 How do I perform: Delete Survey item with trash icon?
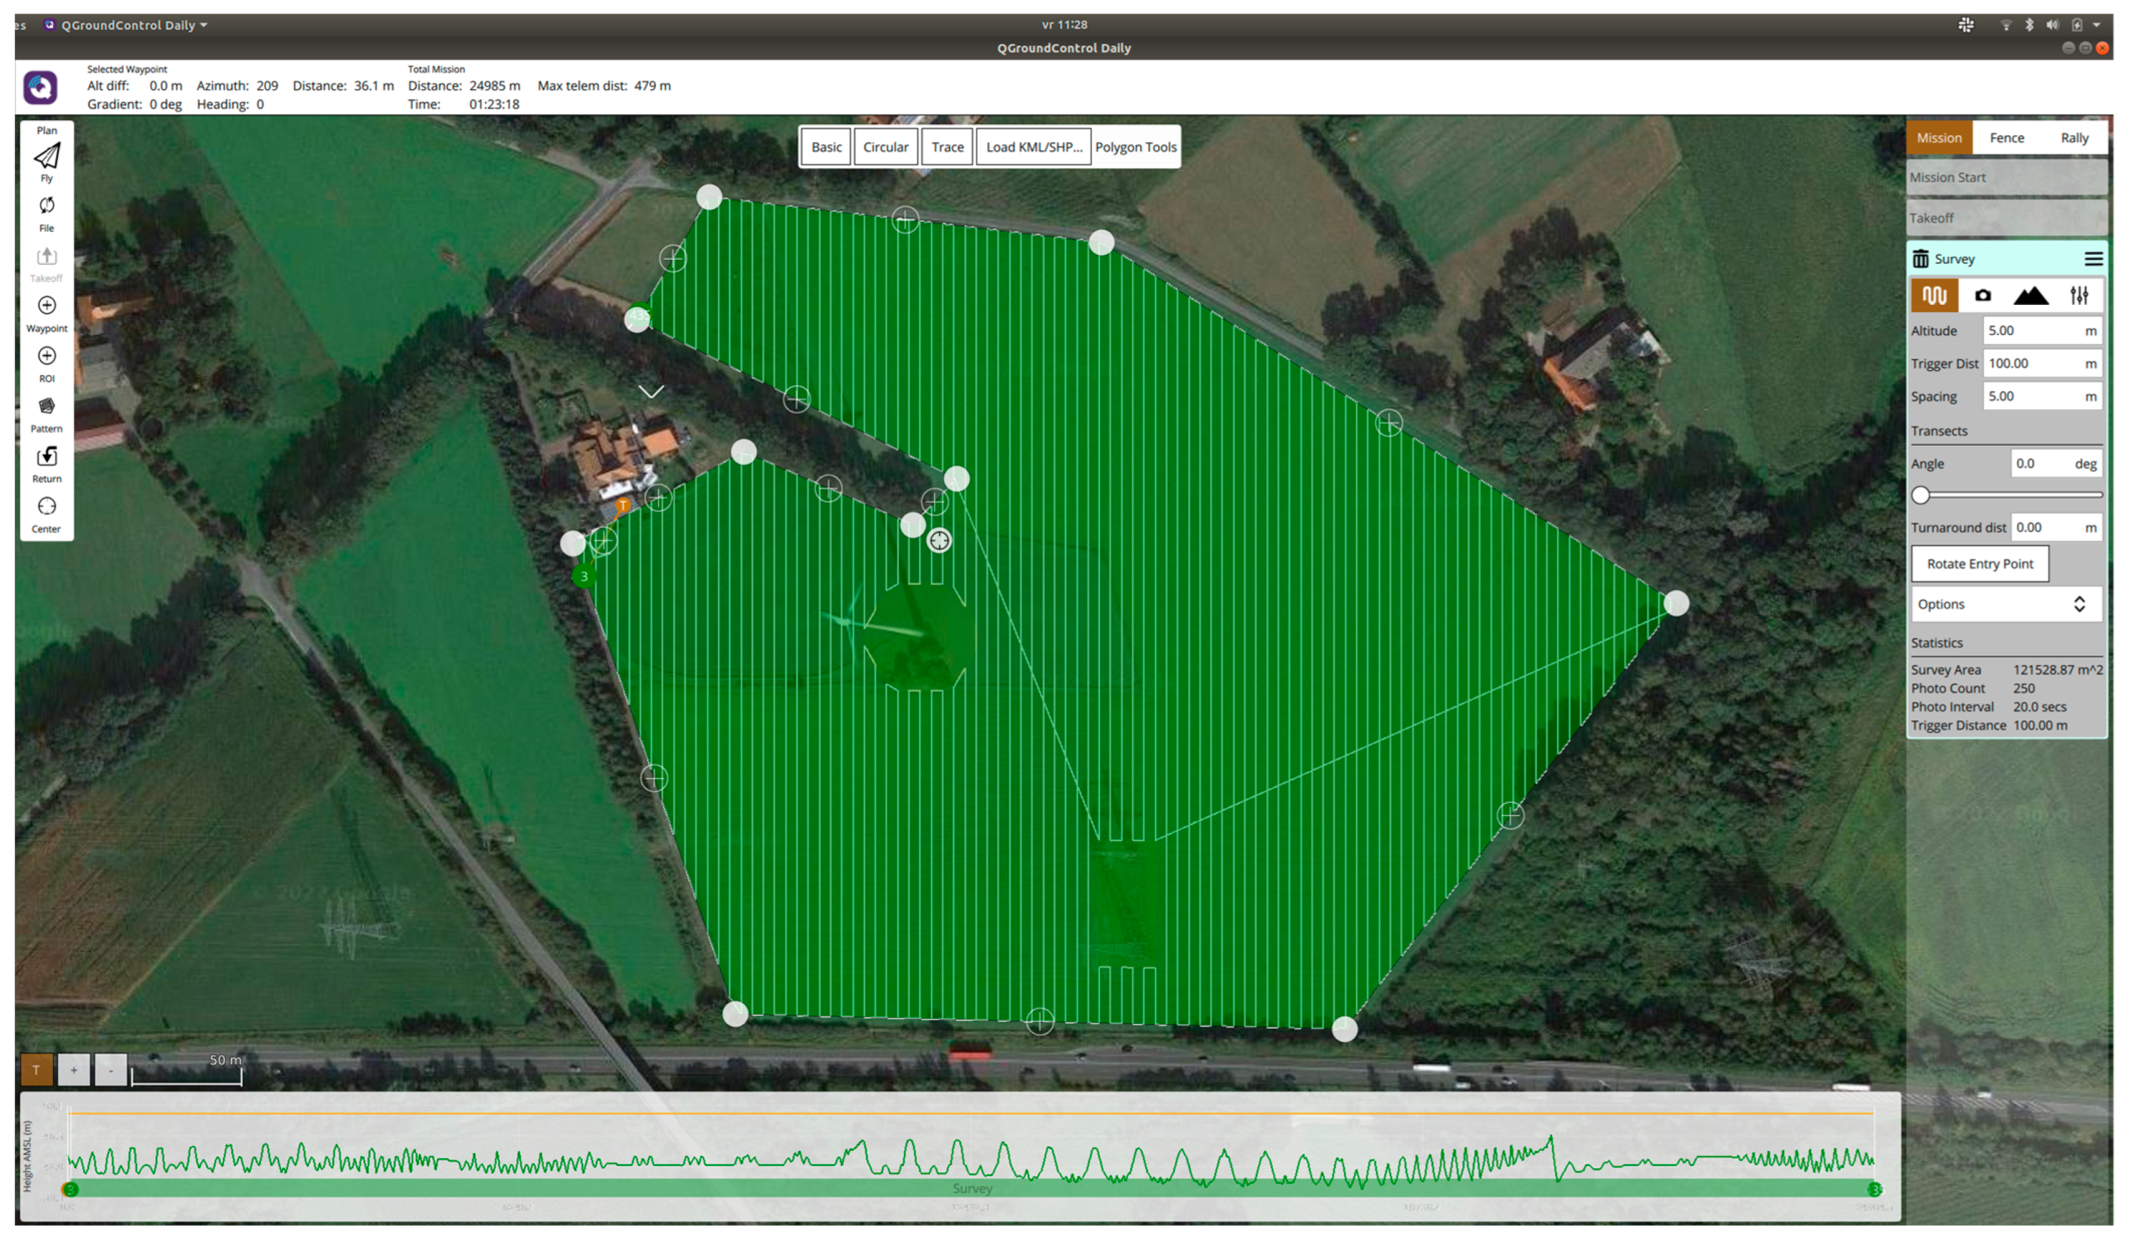point(1921,259)
